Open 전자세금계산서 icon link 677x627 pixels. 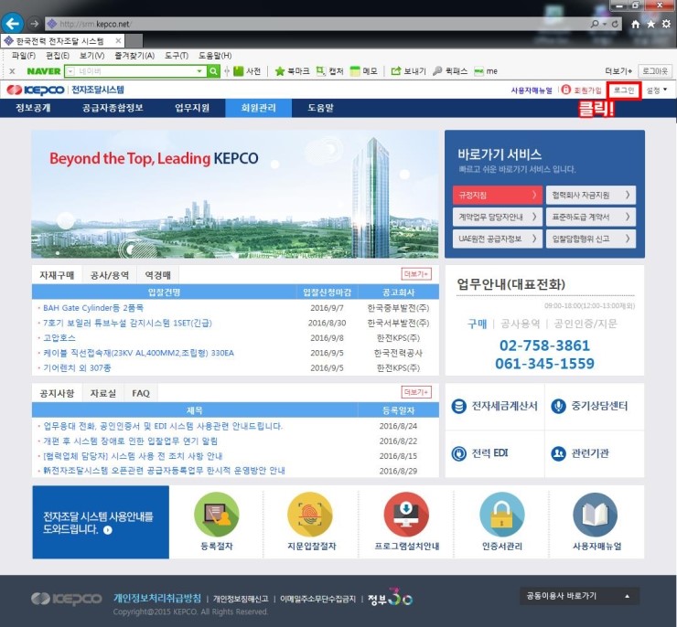pos(459,406)
